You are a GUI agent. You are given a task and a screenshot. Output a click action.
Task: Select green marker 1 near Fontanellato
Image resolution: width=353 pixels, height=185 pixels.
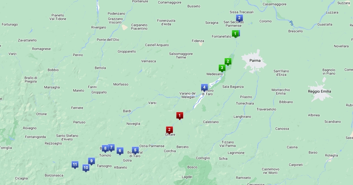click(235, 34)
